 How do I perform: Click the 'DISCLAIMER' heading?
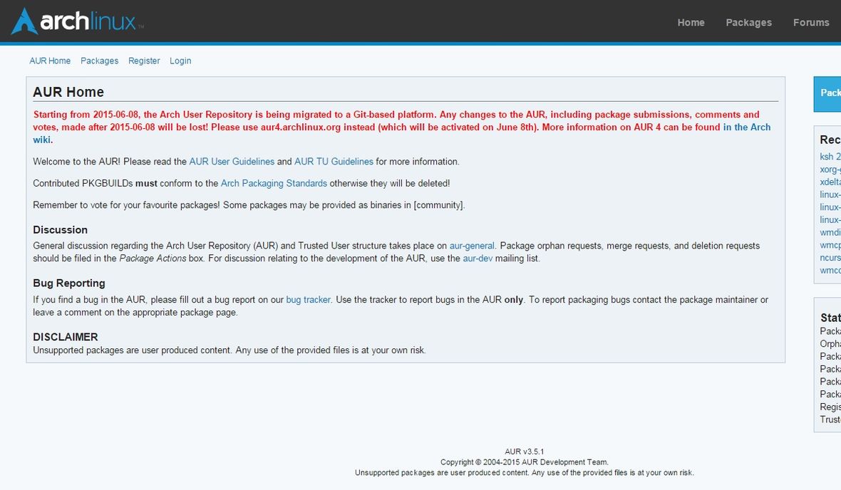click(x=66, y=337)
